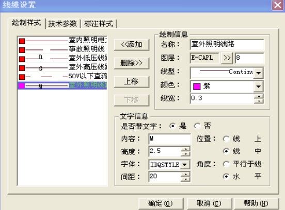285x210 pixels.
Task: Move the selected item up with 上移
Action: (x=132, y=81)
